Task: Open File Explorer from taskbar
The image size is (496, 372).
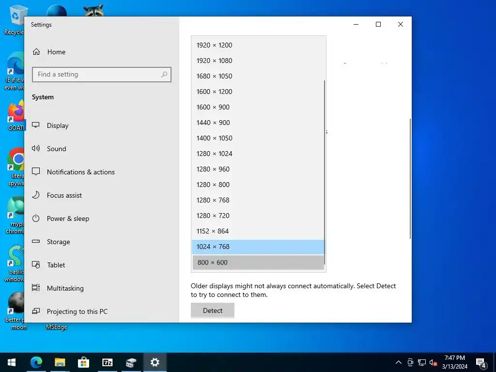Action: [60, 362]
